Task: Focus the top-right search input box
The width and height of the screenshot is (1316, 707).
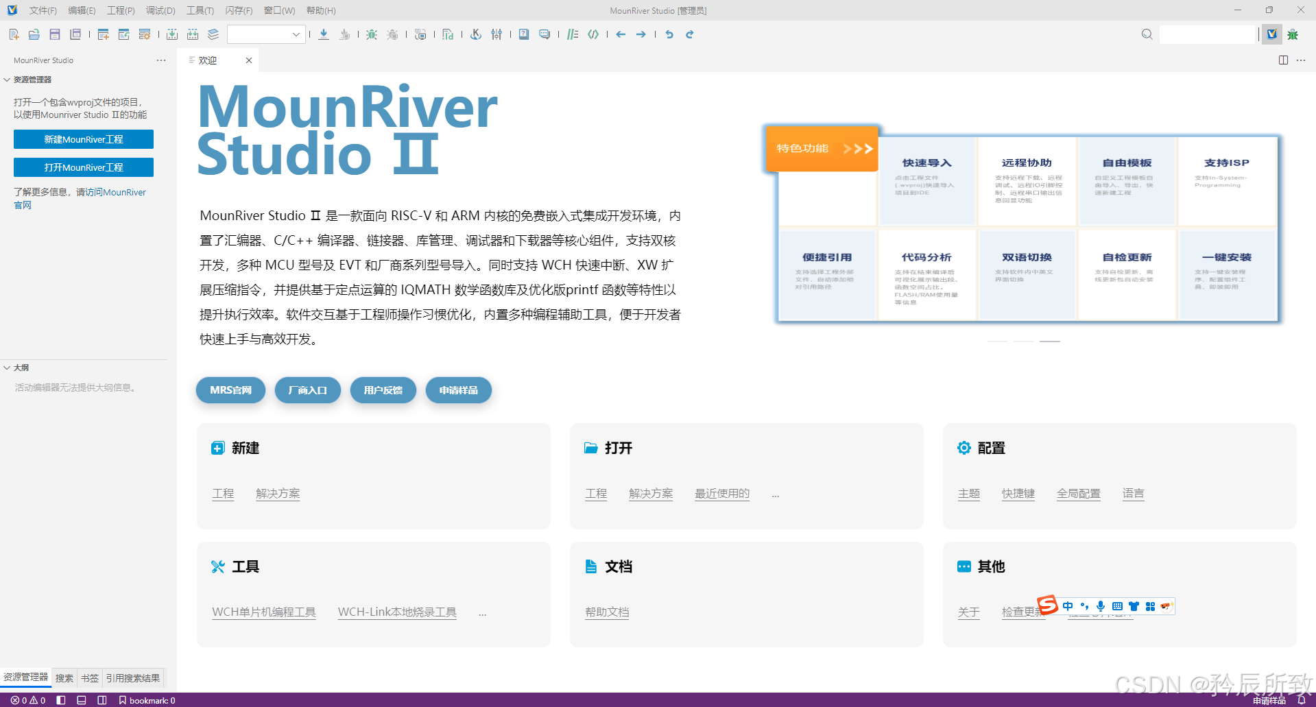Action: click(x=1207, y=34)
